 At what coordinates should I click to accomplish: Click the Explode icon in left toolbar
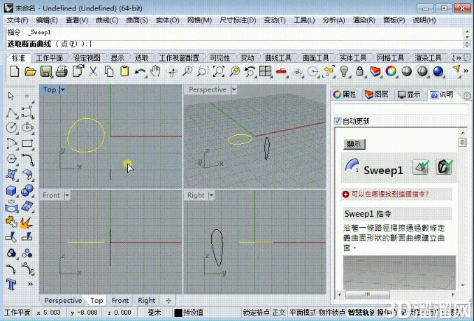[x=27, y=223]
